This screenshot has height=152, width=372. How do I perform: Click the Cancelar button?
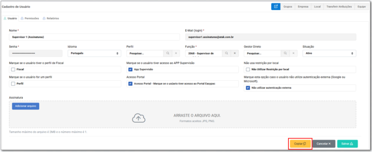(324, 144)
